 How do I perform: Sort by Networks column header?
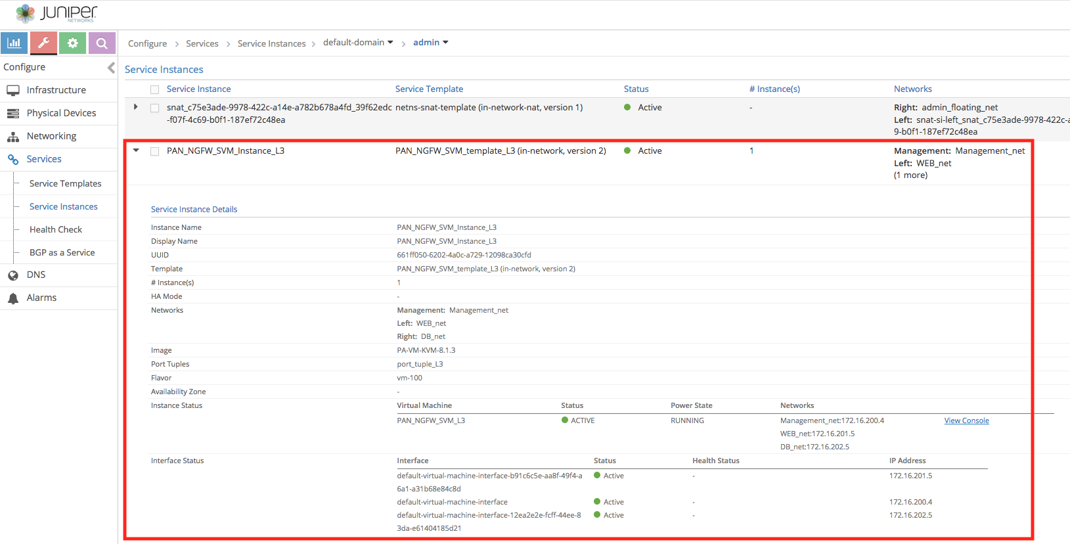pyautogui.click(x=912, y=89)
